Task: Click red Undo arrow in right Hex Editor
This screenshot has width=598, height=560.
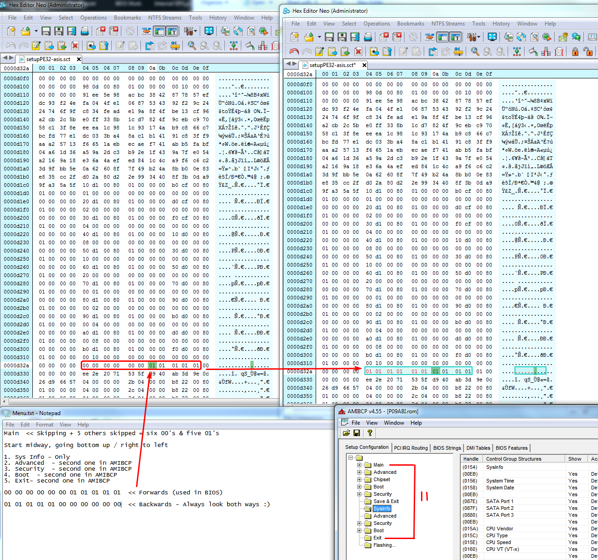Action: [294, 51]
